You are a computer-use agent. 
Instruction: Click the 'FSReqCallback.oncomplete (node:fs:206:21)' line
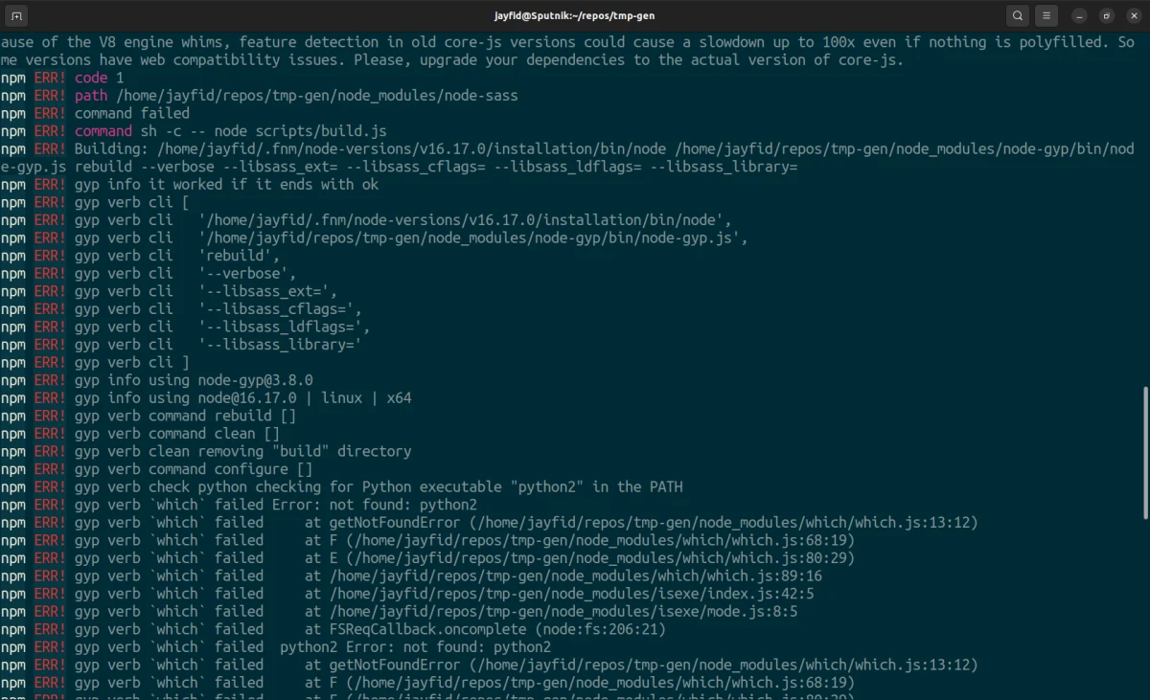(x=333, y=629)
